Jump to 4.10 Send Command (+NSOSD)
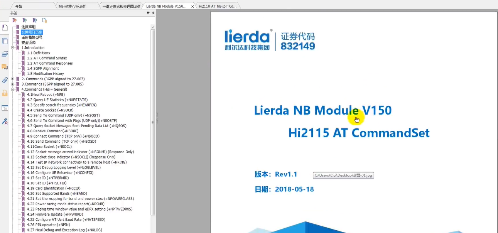This screenshot has width=498, height=233. [x=61, y=142]
